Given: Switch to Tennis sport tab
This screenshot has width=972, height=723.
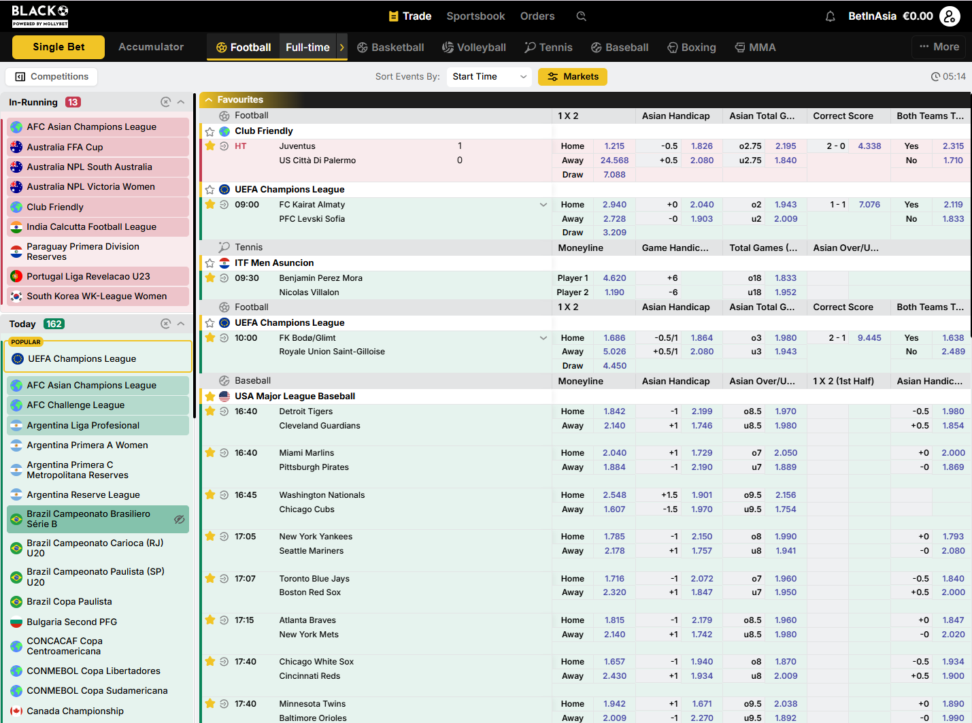Looking at the screenshot, I should coord(548,48).
